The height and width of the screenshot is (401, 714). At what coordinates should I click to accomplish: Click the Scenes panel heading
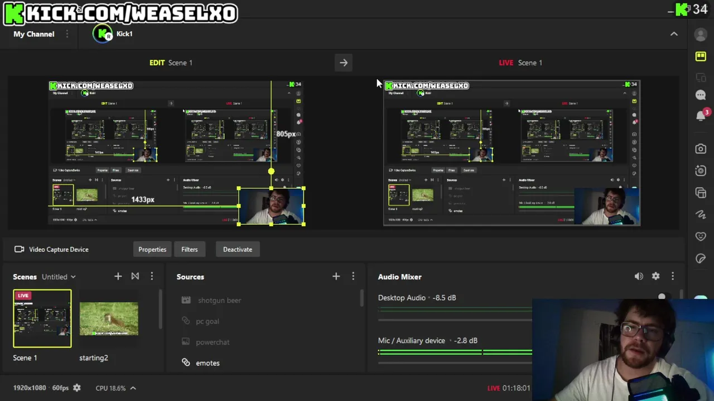(25, 277)
